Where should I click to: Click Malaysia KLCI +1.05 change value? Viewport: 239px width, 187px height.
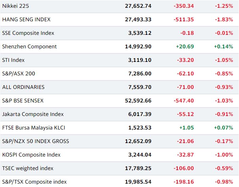(187, 127)
